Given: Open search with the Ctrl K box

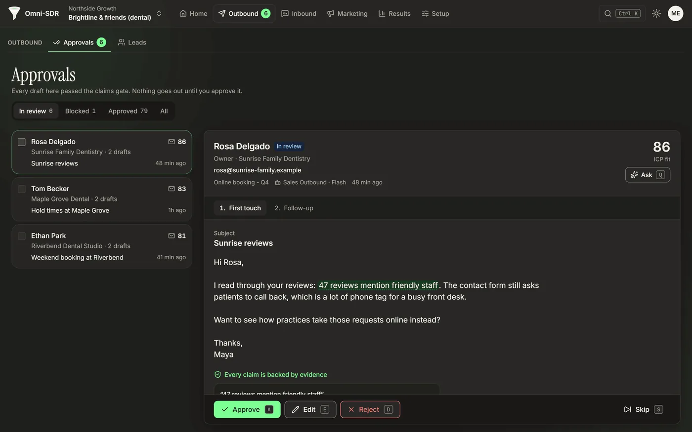Looking at the screenshot, I should tap(622, 13).
